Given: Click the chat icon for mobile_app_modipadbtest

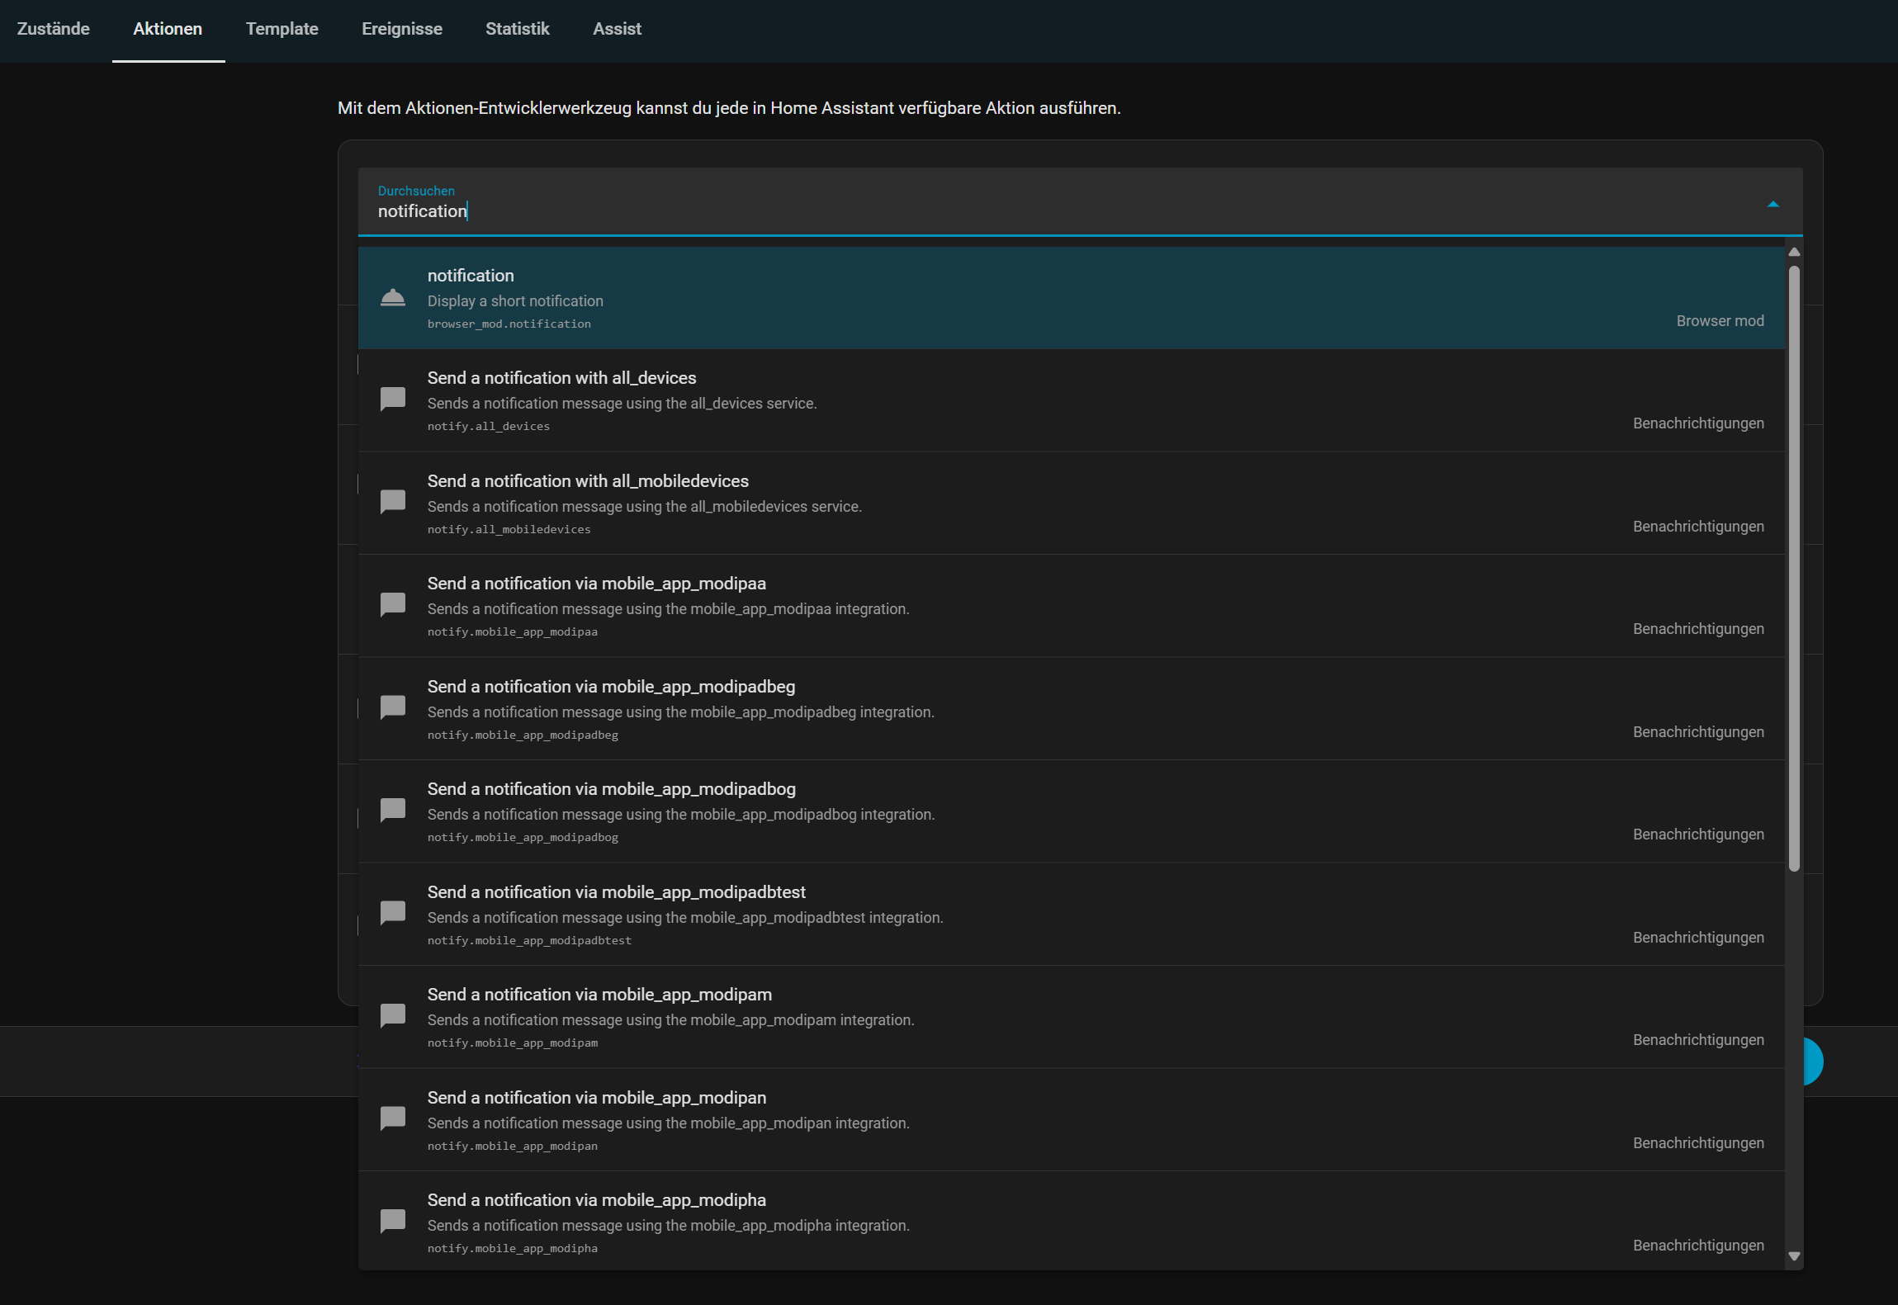Looking at the screenshot, I should 393,913.
